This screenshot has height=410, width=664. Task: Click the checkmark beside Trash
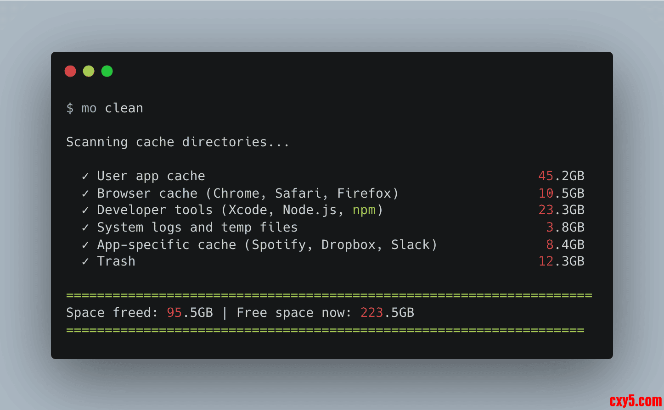click(85, 261)
